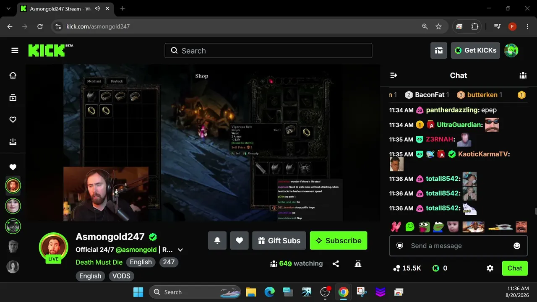Screen dimensions: 537x302
Task: Click the green KICKs balance coin icon
Action: 436,268
